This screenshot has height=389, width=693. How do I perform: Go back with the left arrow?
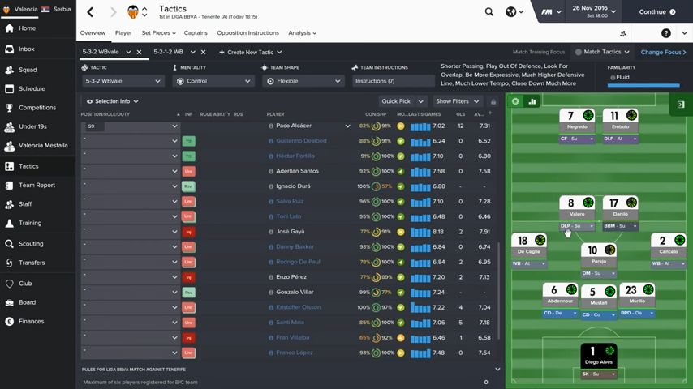click(90, 12)
